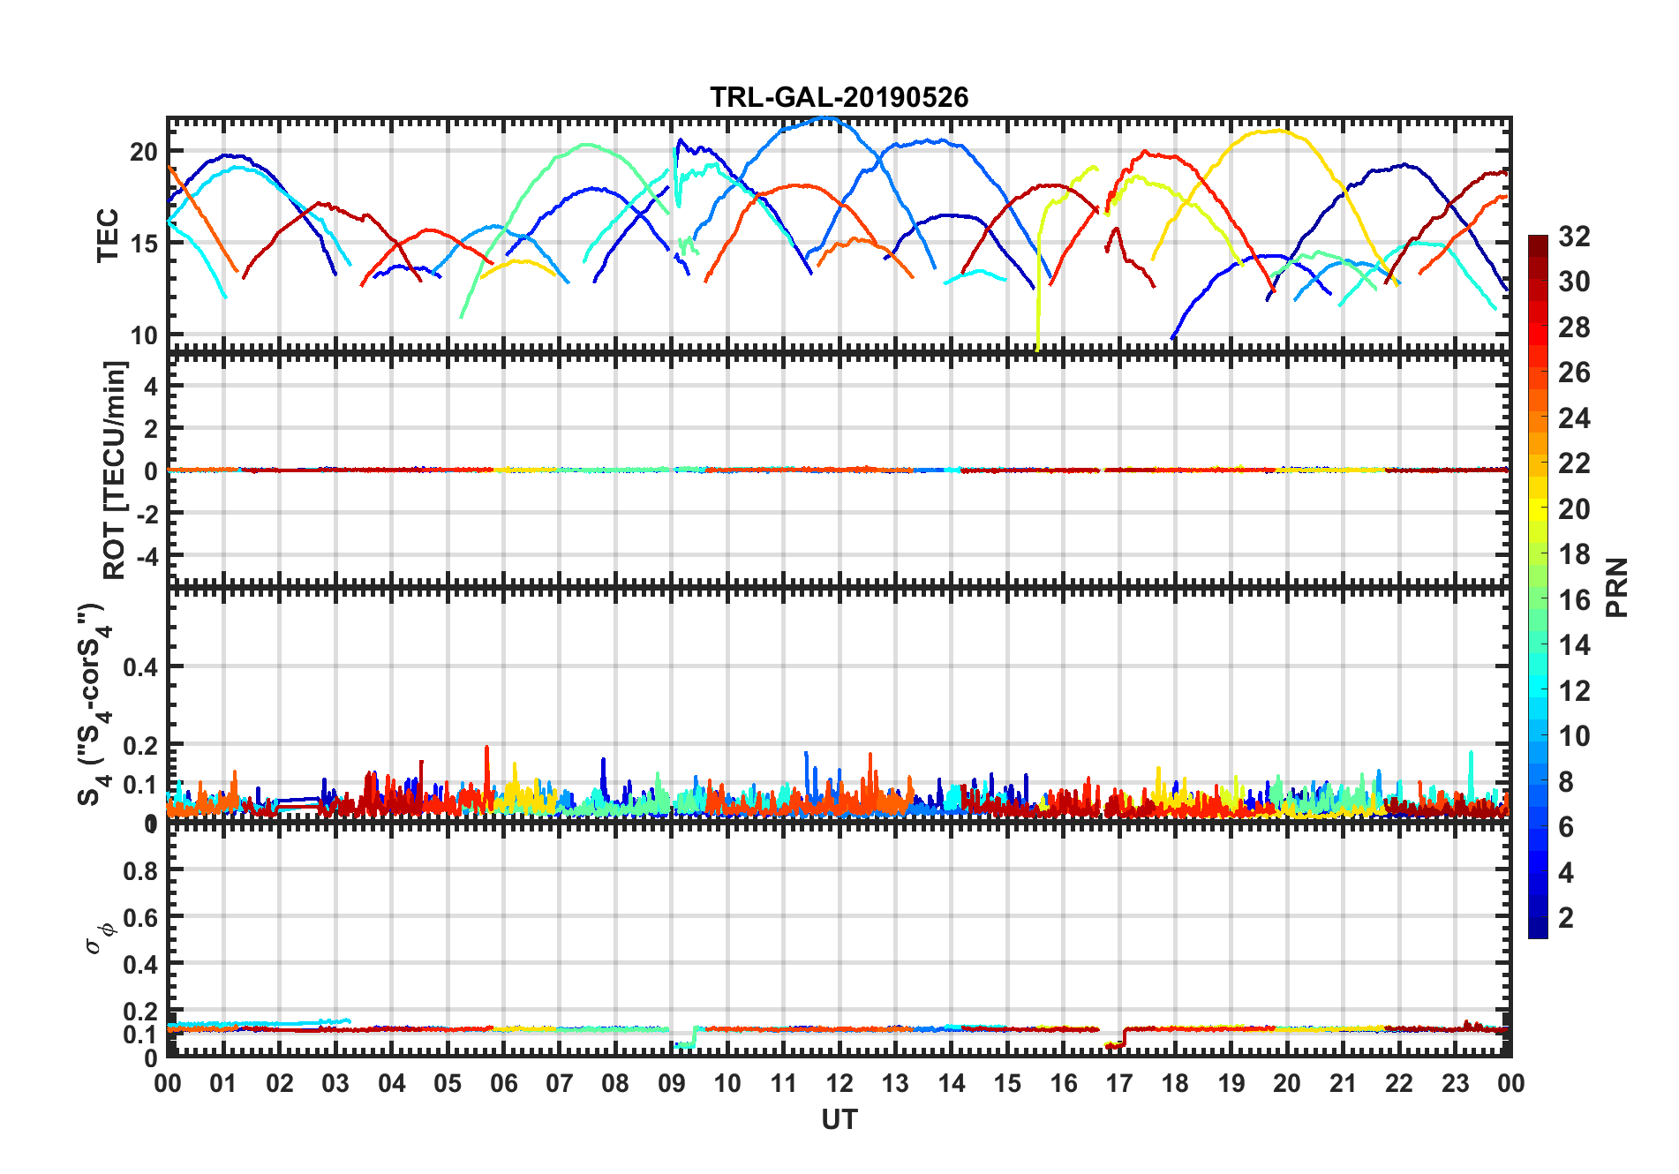The width and height of the screenshot is (1679, 1174).
Task: Click x-axis hour tick 03
Action: [335, 1083]
